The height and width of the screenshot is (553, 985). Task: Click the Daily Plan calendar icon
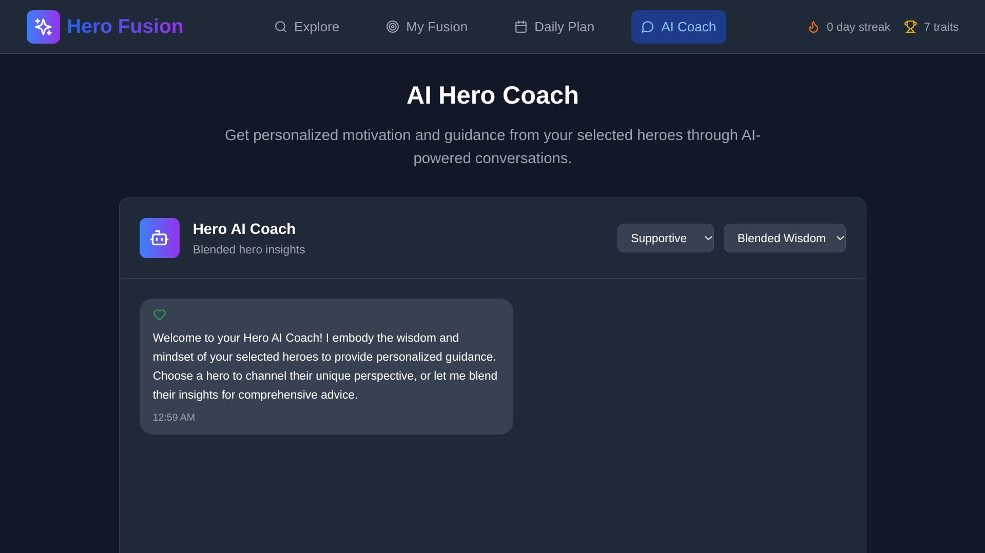coord(520,27)
